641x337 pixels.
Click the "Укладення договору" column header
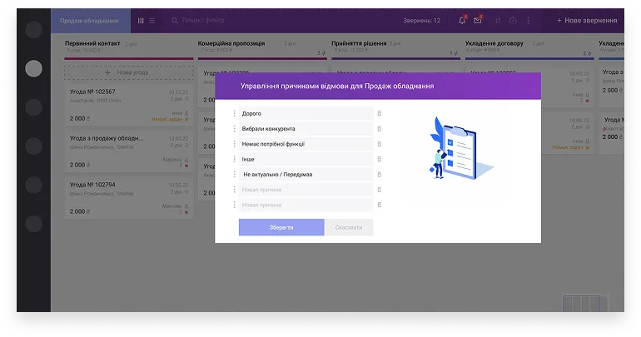click(494, 43)
